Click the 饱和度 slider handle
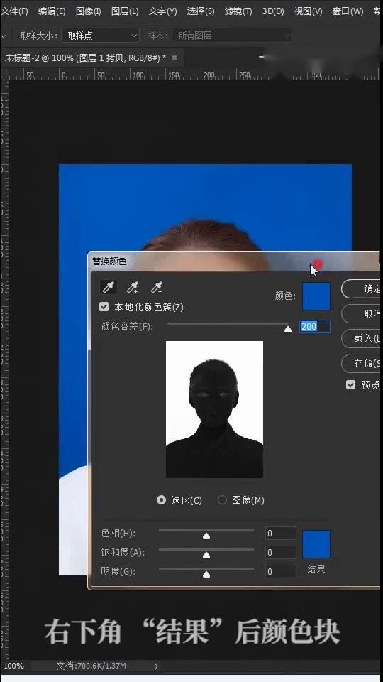The image size is (383, 682). pyautogui.click(x=206, y=555)
